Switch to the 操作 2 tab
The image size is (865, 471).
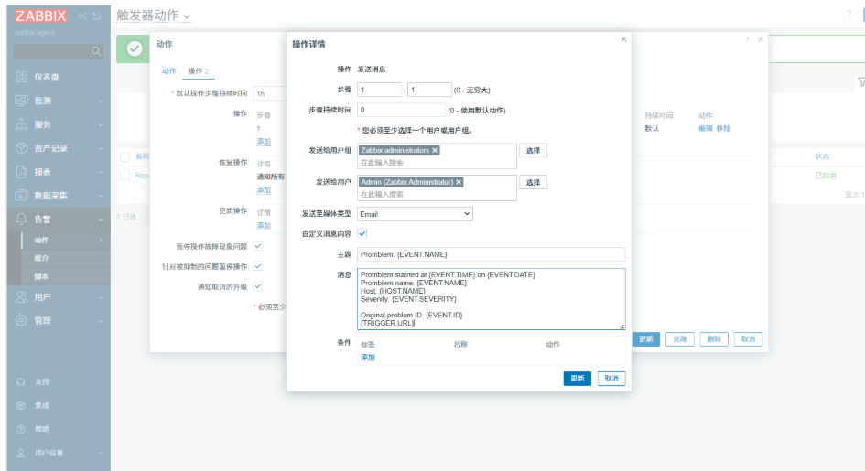[199, 71]
